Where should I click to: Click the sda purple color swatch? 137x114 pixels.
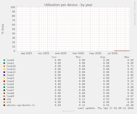4,99
